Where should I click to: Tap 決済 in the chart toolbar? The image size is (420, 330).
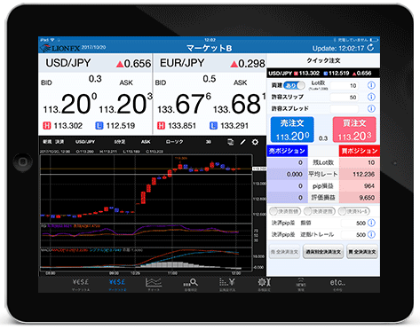59,142
